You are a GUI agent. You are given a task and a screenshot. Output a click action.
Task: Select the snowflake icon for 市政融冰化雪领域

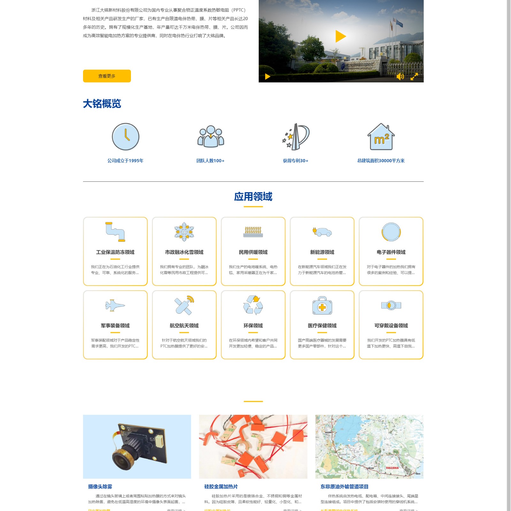click(184, 232)
